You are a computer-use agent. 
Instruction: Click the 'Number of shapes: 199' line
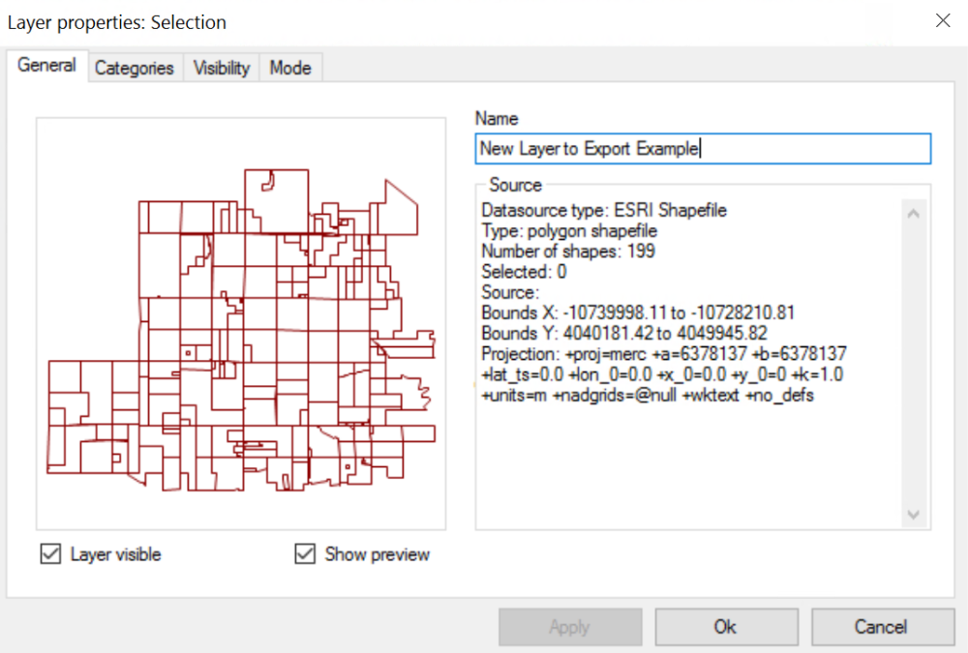[x=568, y=252]
